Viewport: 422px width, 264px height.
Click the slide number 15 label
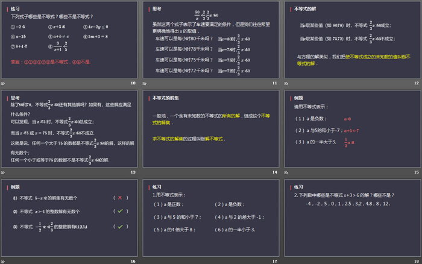tap(416, 172)
